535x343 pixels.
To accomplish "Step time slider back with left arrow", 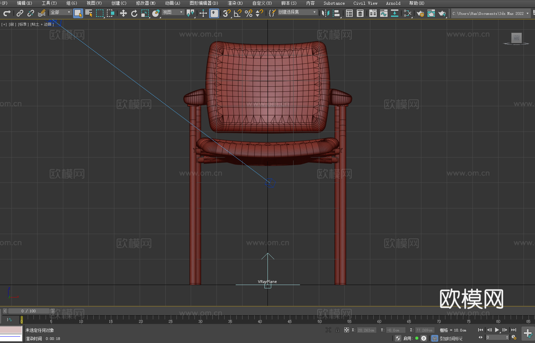I will (x=5, y=311).
